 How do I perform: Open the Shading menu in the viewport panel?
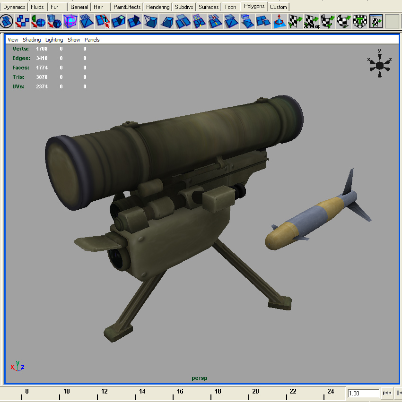pyautogui.click(x=32, y=40)
